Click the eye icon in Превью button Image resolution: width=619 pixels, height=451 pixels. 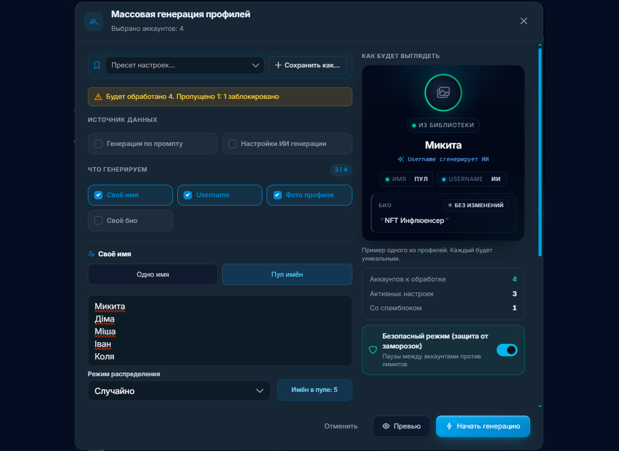[x=386, y=426]
